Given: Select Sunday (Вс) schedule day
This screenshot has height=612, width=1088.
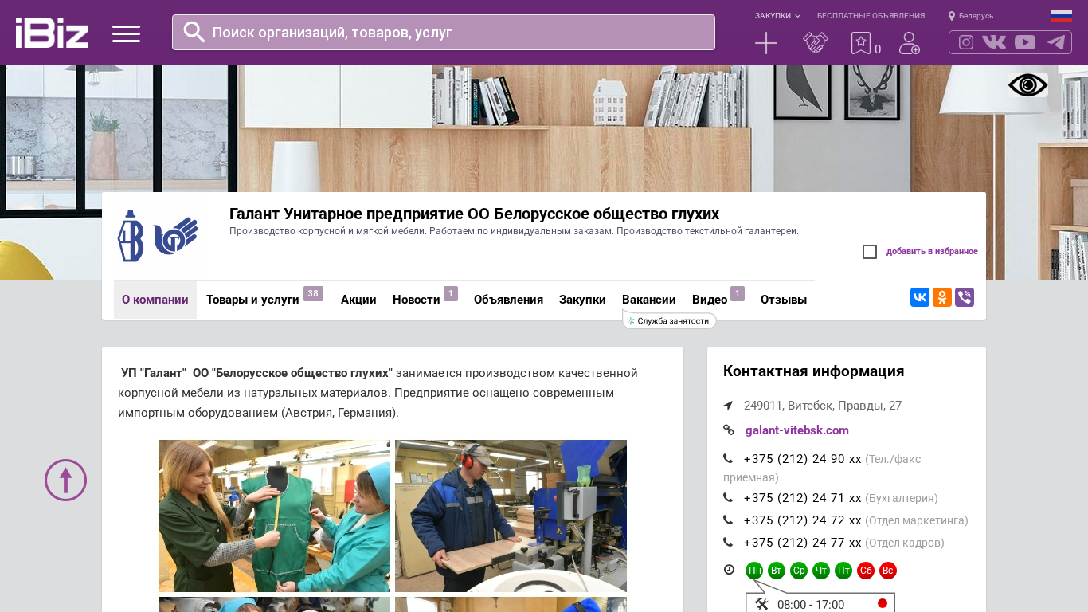Looking at the screenshot, I should click(x=888, y=571).
